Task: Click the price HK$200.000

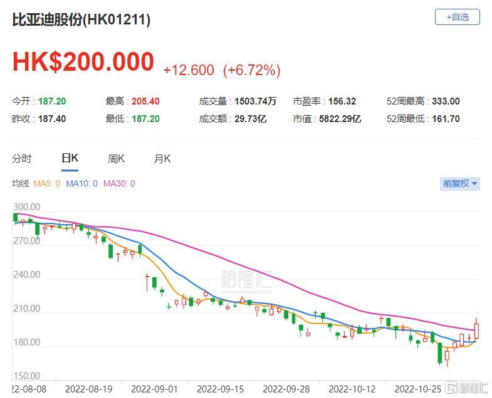Action: coord(83,61)
